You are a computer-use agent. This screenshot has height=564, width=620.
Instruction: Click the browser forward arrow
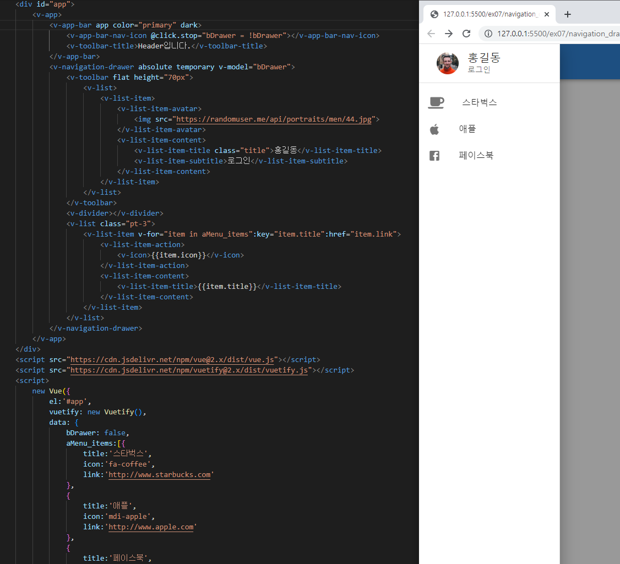(x=448, y=34)
